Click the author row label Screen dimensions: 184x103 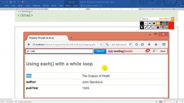pyautogui.click(x=31, y=82)
